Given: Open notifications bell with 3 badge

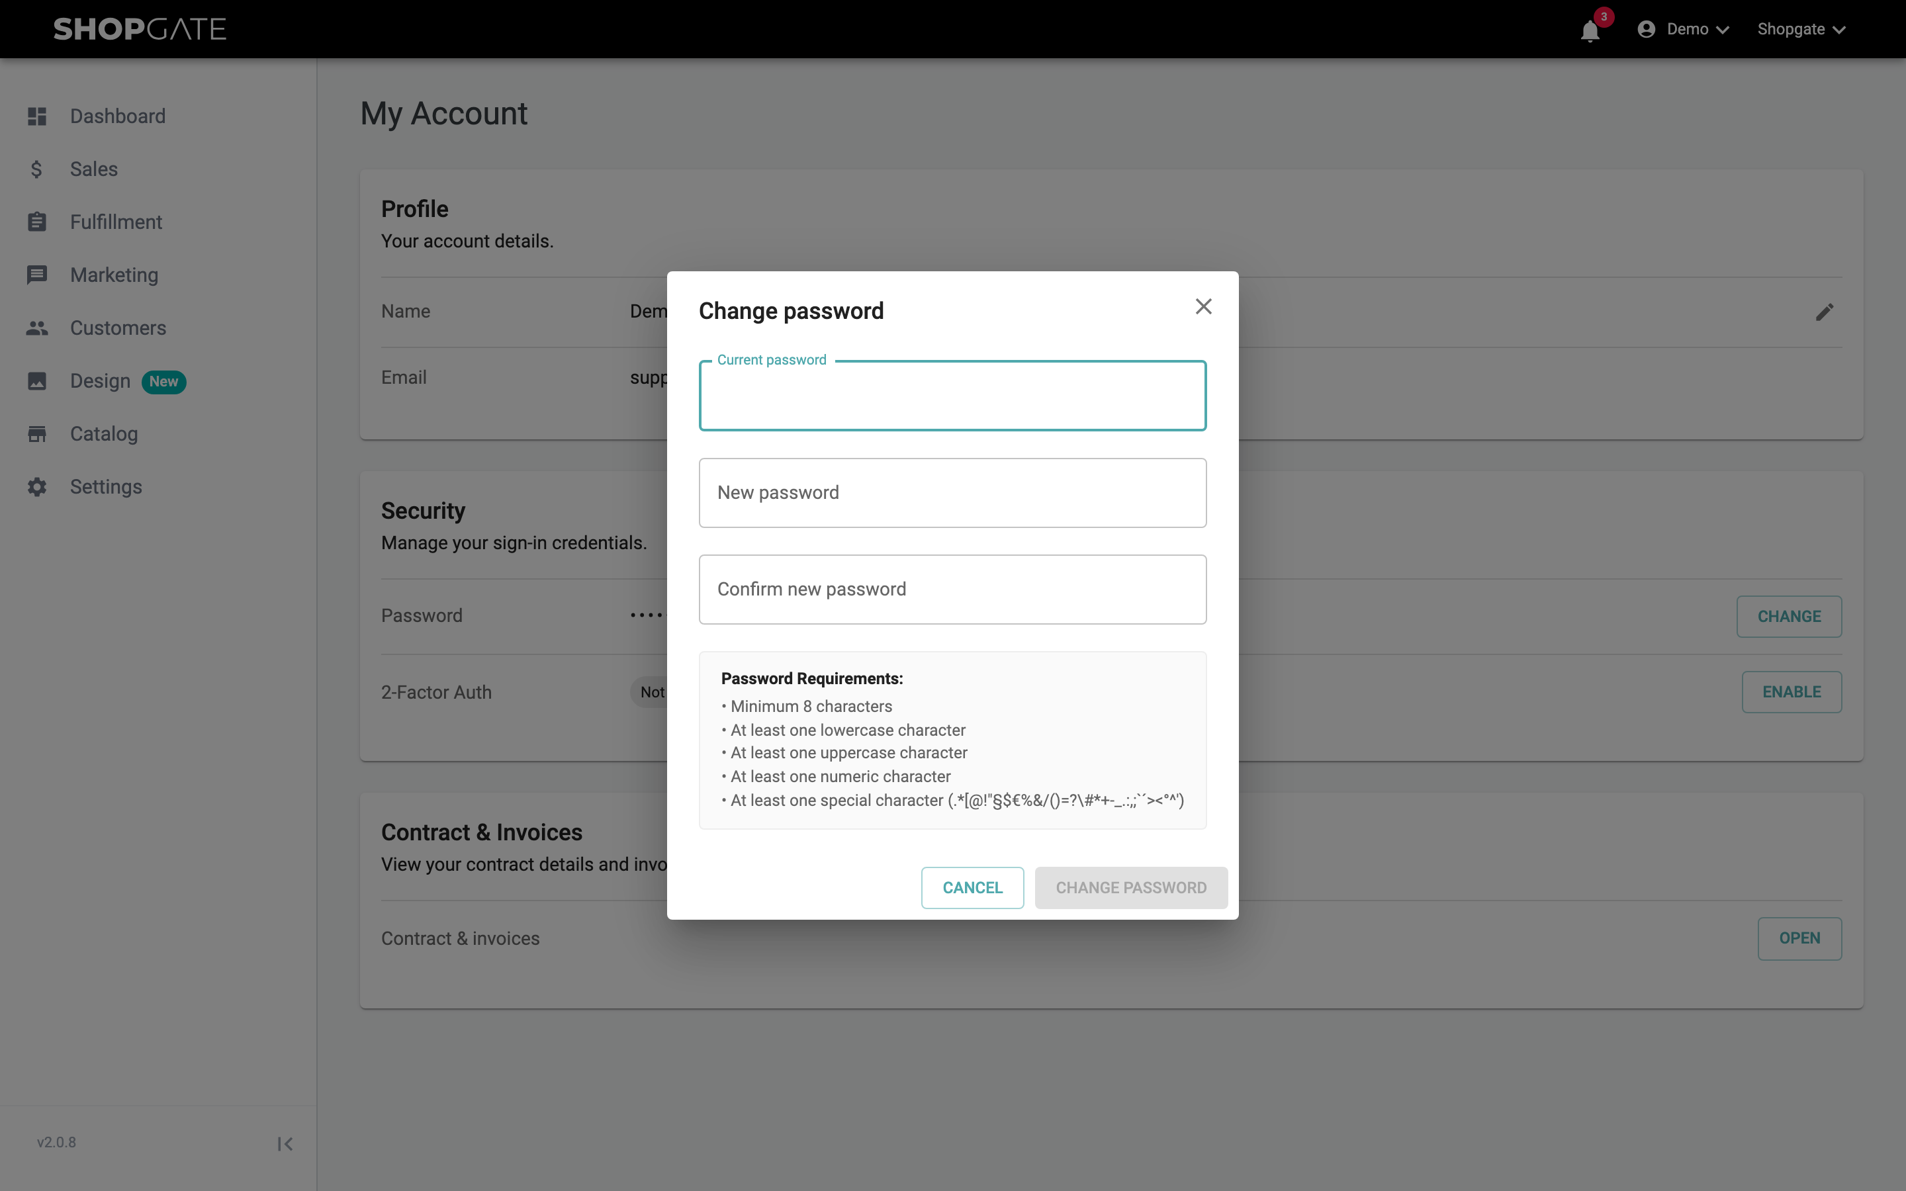Looking at the screenshot, I should pos(1591,30).
